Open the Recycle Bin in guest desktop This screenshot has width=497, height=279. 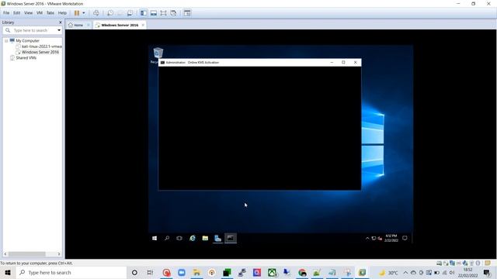tap(158, 53)
